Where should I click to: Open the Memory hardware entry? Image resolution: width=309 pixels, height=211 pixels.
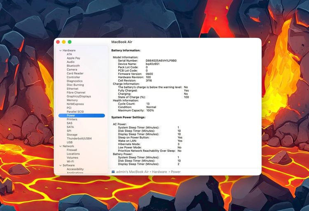pos(72,100)
